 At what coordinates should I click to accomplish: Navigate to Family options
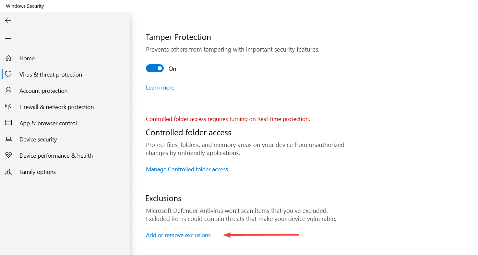(38, 172)
